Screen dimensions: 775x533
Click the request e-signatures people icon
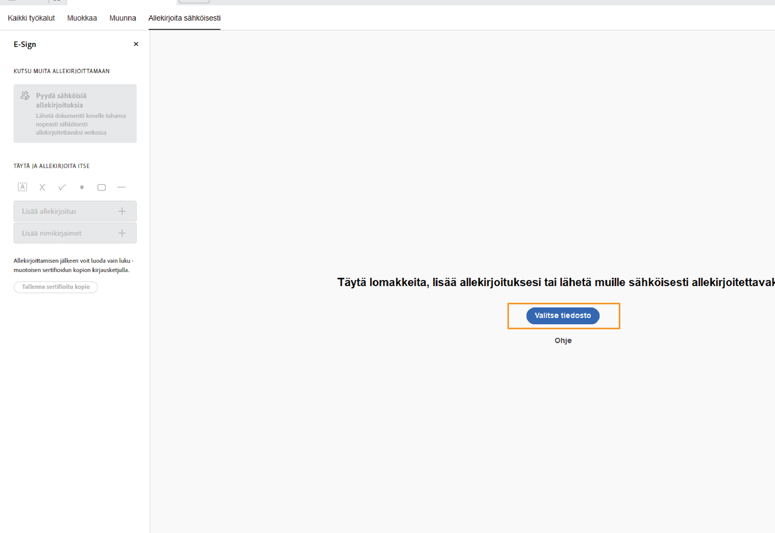point(25,95)
